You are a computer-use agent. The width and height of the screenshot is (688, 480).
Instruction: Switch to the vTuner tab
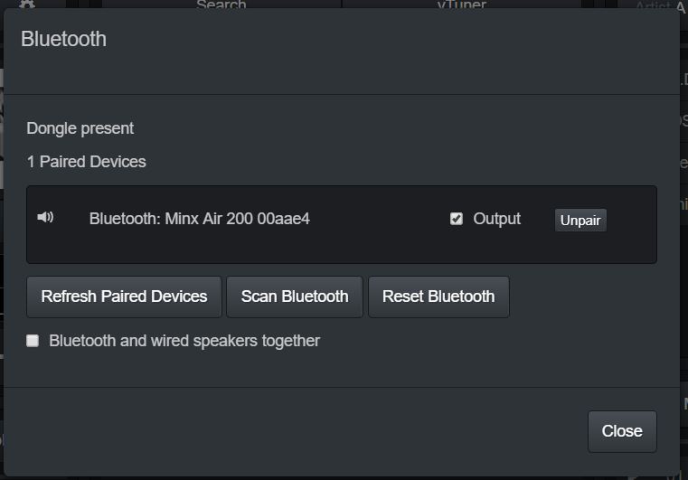click(x=462, y=5)
